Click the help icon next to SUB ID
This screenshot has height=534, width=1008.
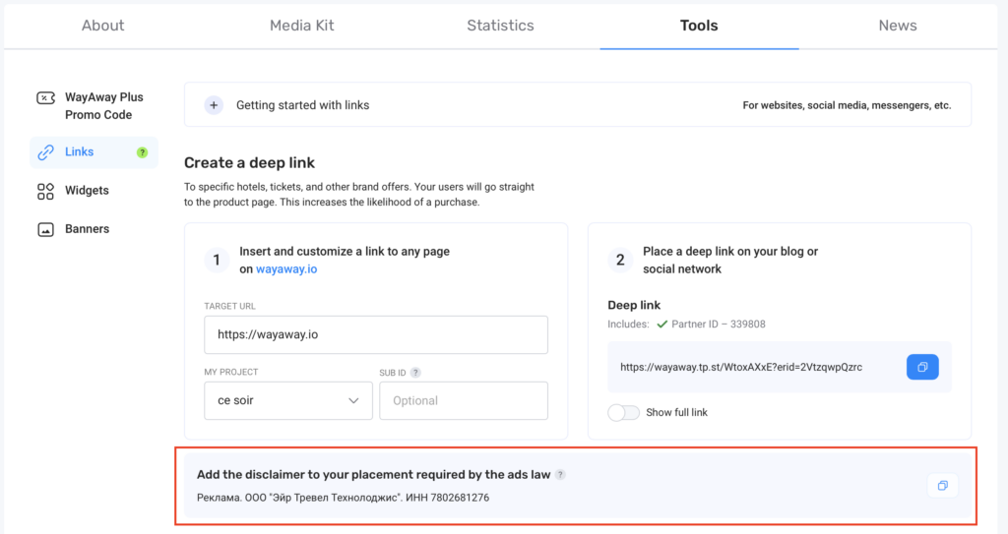coord(415,373)
